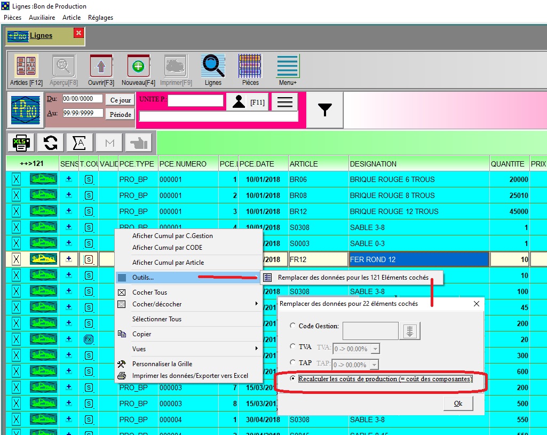Click the Du start date field
Screen dimensions: 547x435
[82, 99]
